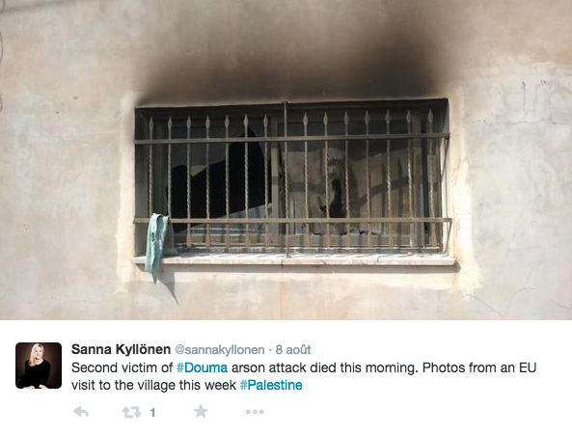Open the #Douma hashtag link
The height and width of the screenshot is (435, 572).
tap(203, 367)
